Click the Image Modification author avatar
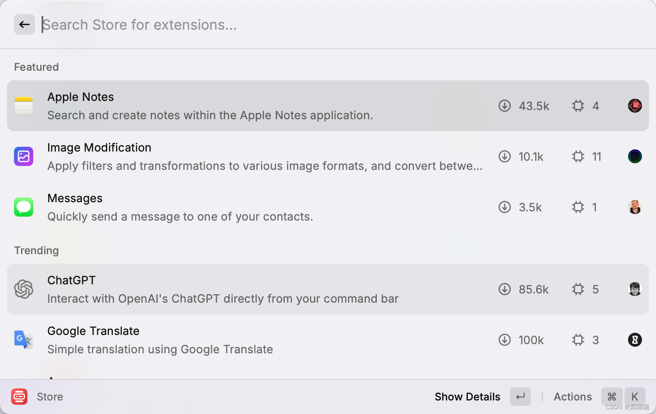This screenshot has height=414, width=656. pos(635,156)
